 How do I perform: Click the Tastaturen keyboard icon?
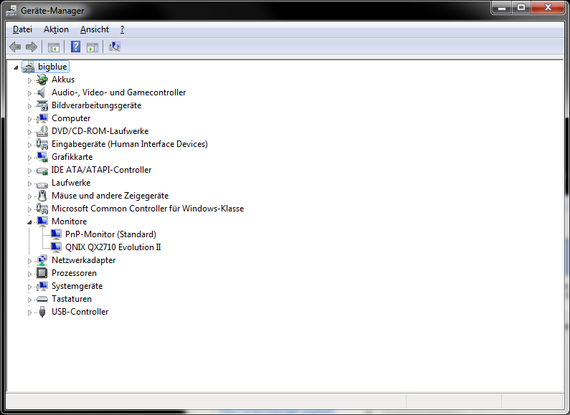[x=42, y=299]
